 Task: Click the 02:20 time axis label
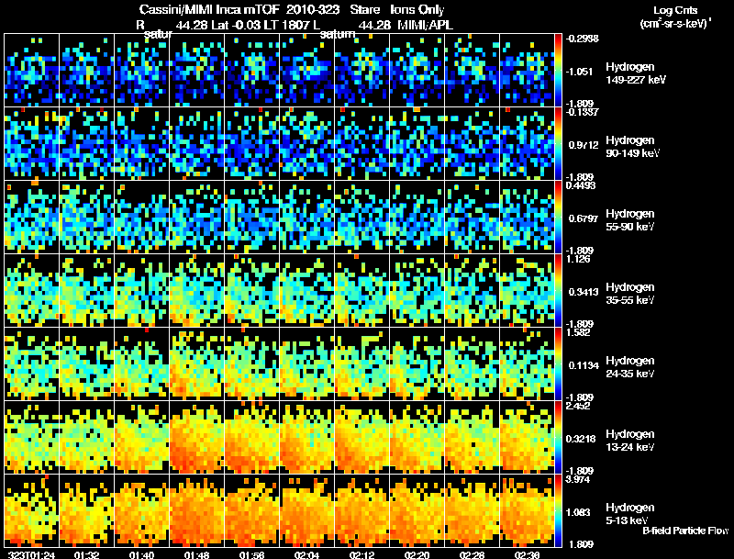tap(417, 555)
